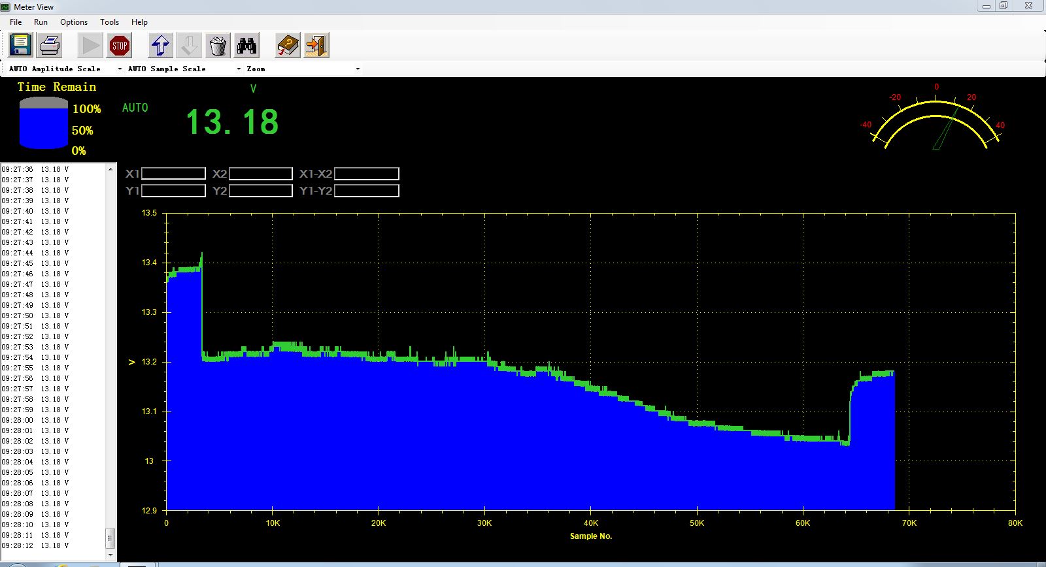1046x567 pixels.
Task: Click the green V unit above the reading
Action: [x=253, y=89]
